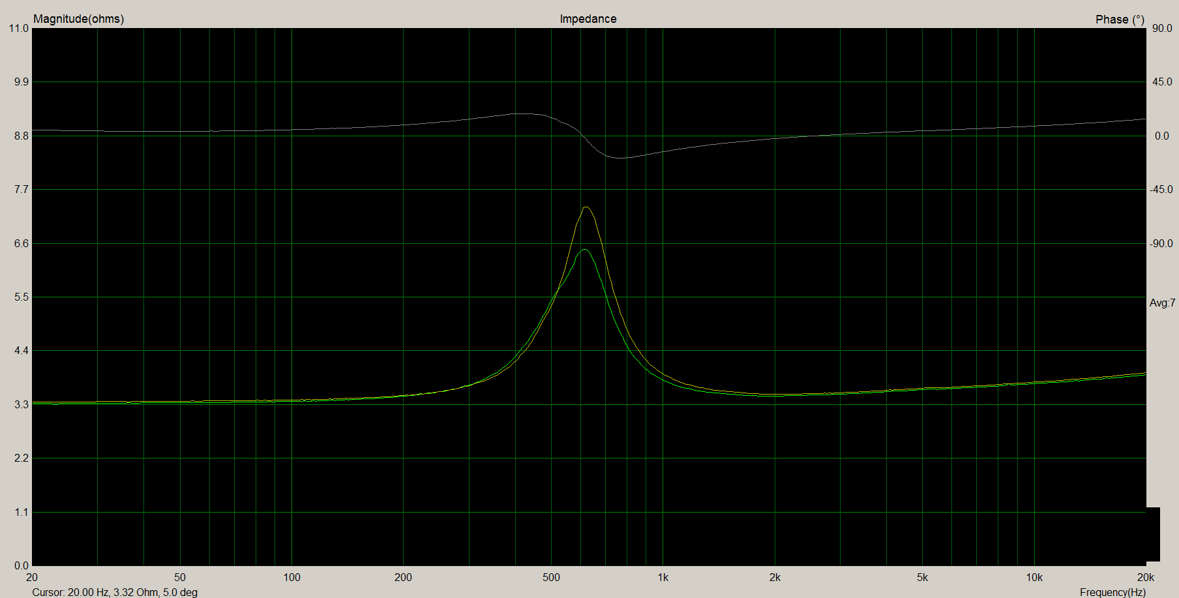This screenshot has width=1179, height=598.
Task: Click the peak of the yellow impedance curve
Action: (x=586, y=207)
